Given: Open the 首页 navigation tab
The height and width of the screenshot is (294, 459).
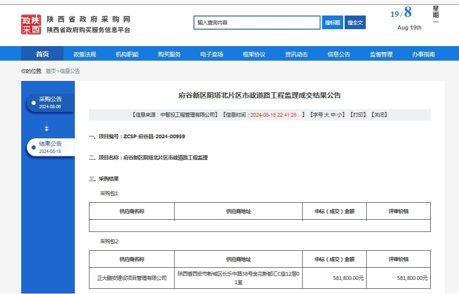Looking at the screenshot, I should pos(42,54).
